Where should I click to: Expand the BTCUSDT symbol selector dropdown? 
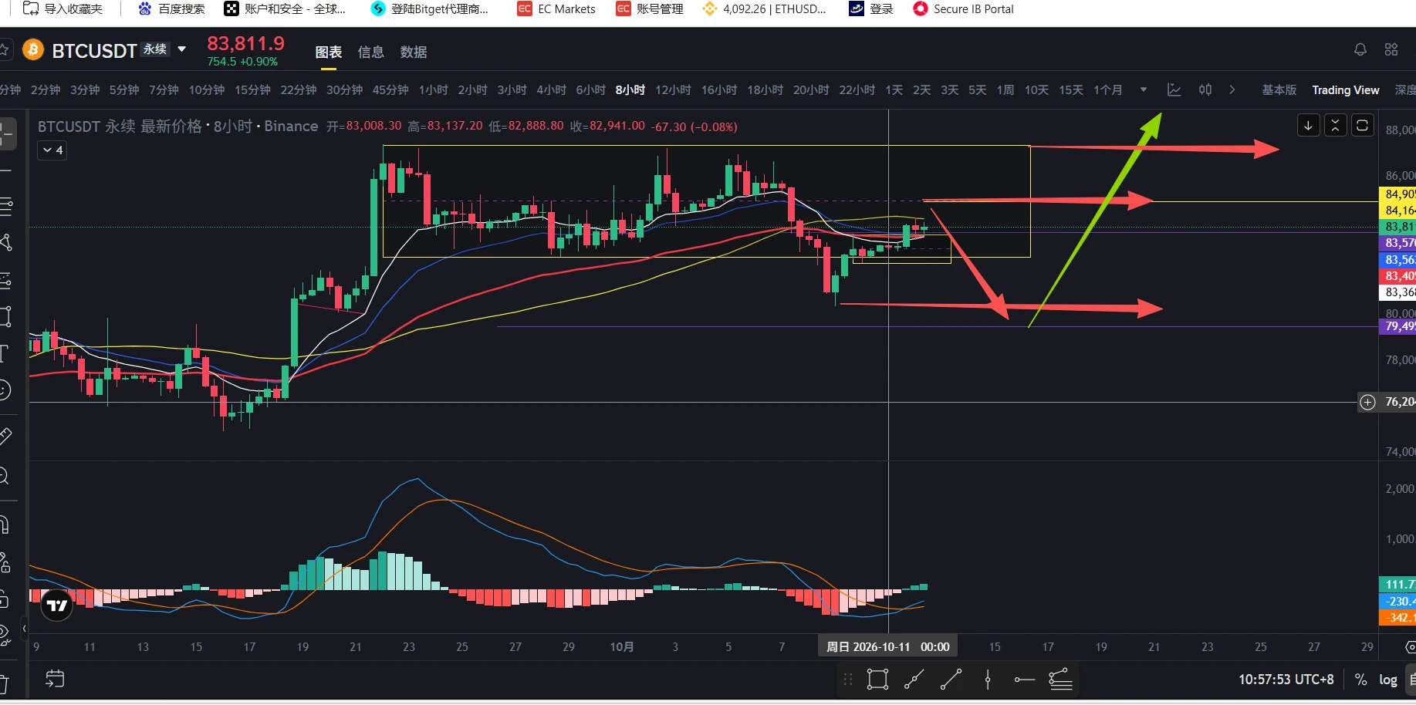[182, 49]
